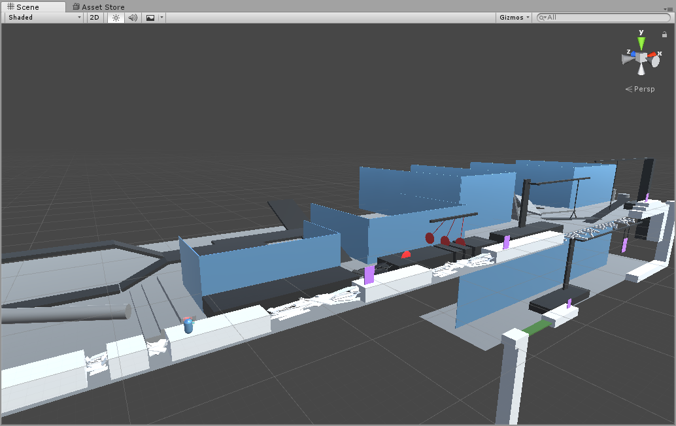Viewport: 676px width, 426px height.
Task: Open the Asset Store tab
Action: click(x=99, y=7)
